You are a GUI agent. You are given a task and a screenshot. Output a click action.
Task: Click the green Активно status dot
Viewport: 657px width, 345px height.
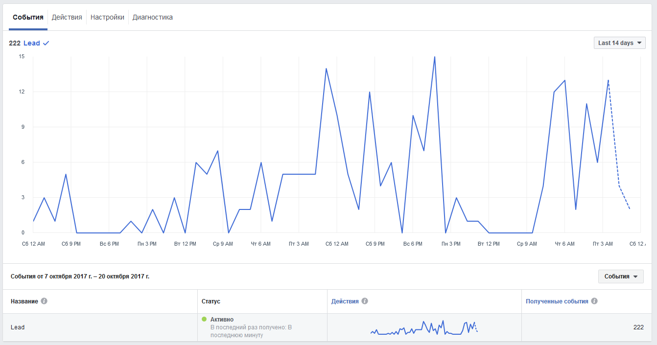tap(204, 319)
